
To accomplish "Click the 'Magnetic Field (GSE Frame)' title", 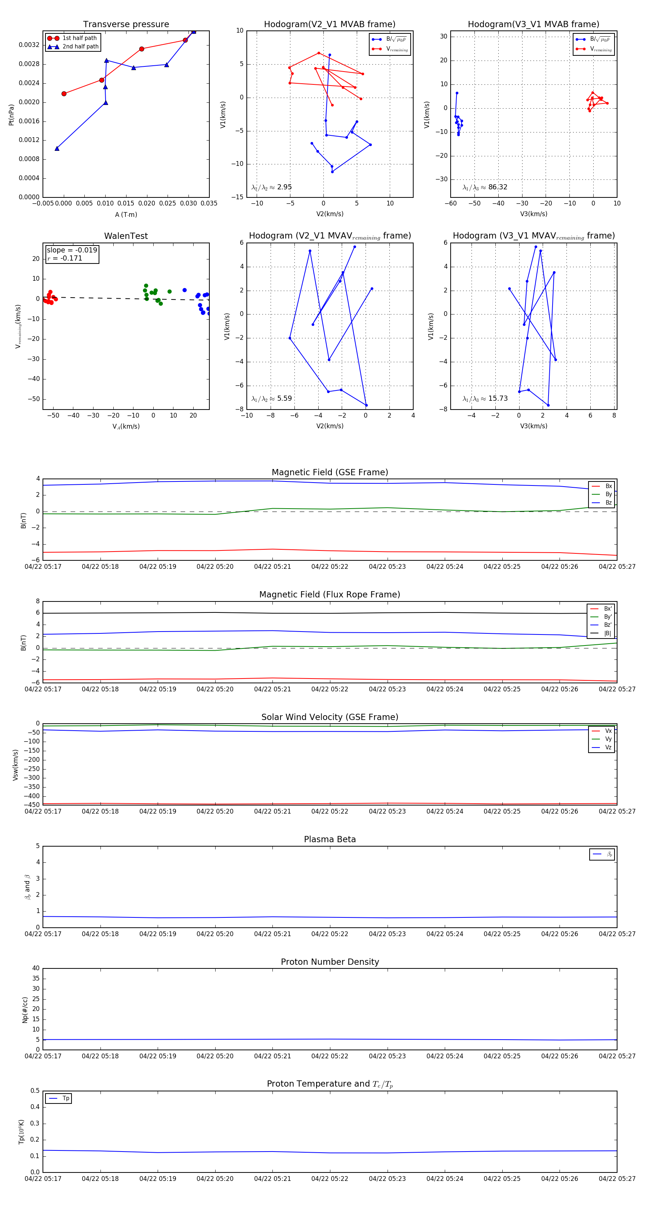I will [x=330, y=472].
